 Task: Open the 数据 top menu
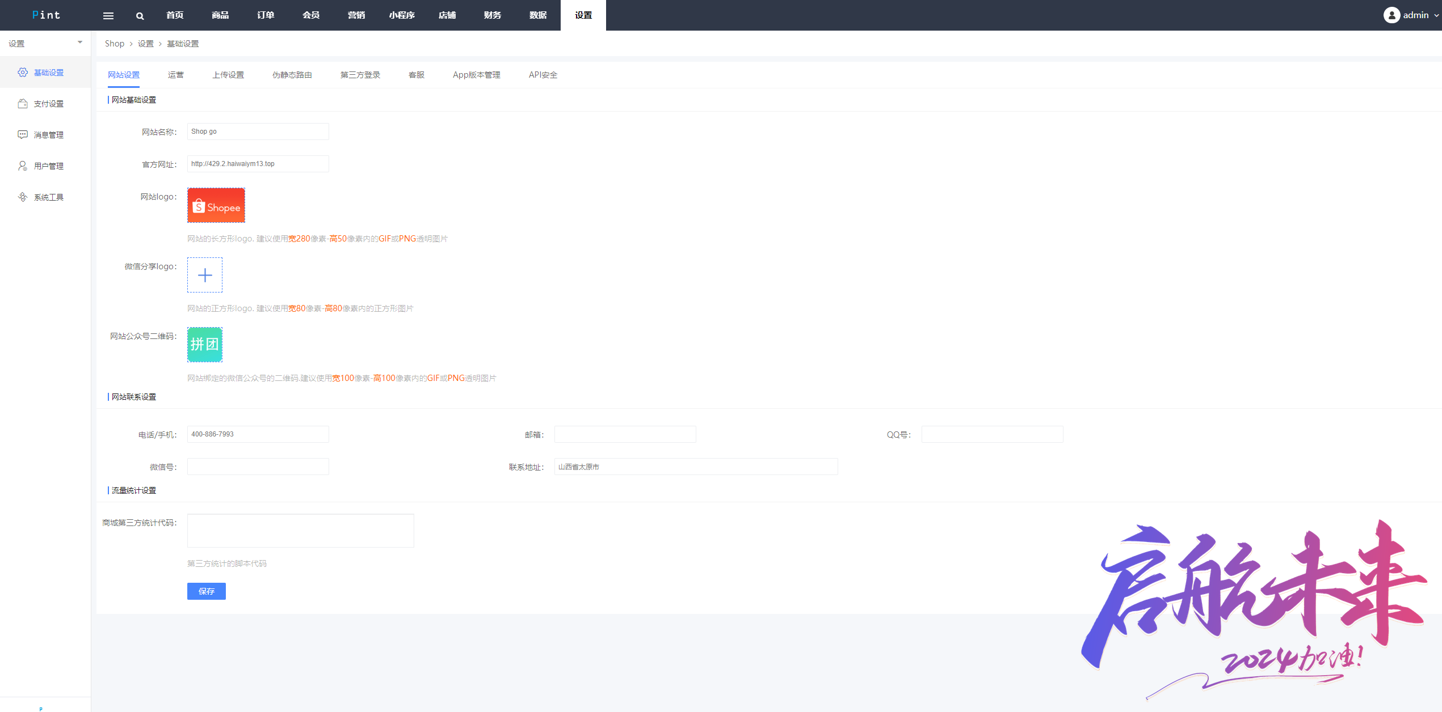tap(538, 15)
